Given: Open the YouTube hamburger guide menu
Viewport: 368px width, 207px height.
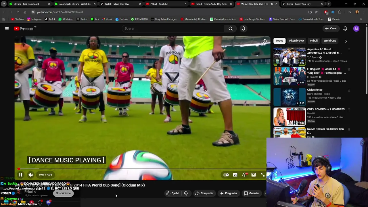Looking at the screenshot, I should (7, 28).
